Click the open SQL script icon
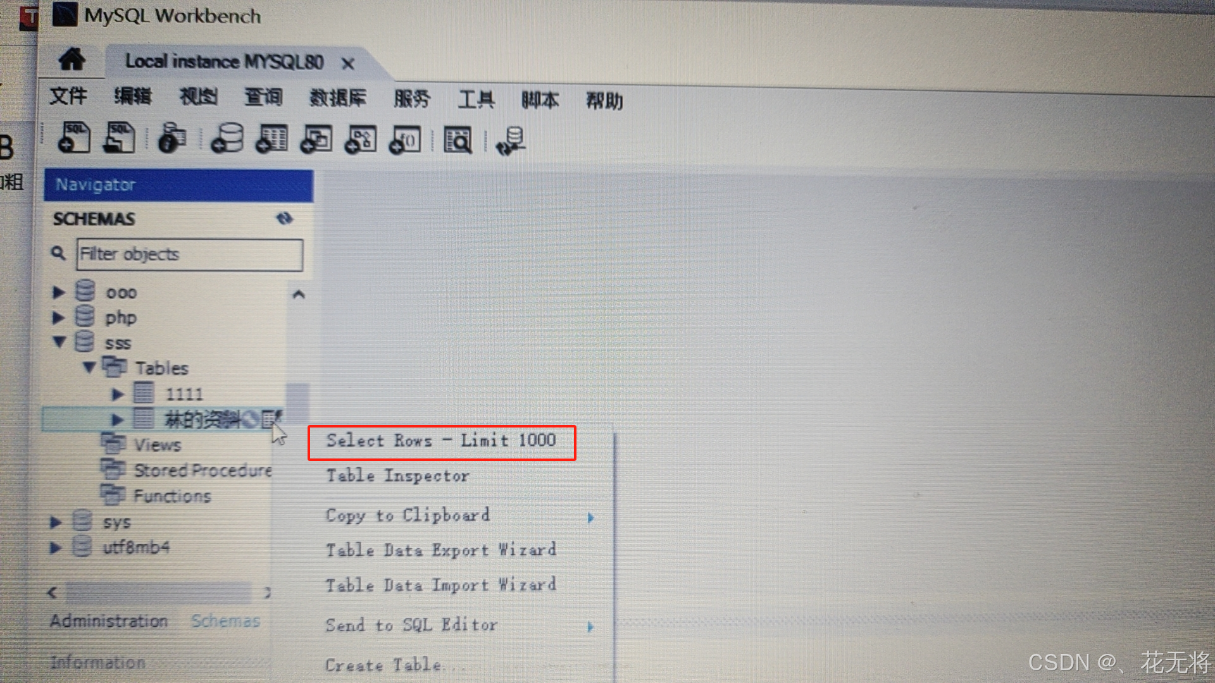The width and height of the screenshot is (1215, 683). tap(120, 139)
